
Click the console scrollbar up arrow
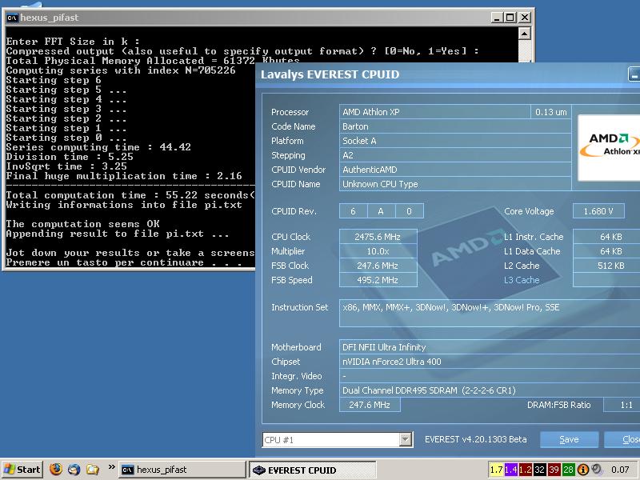click(525, 33)
